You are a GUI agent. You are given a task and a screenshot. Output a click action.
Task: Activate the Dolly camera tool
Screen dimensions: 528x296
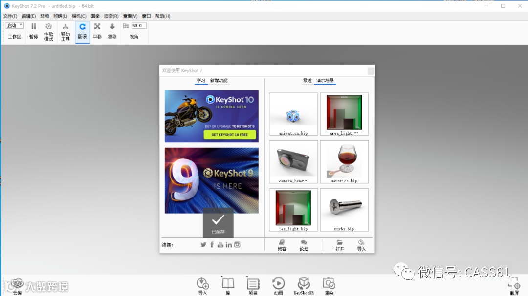pyautogui.click(x=112, y=31)
